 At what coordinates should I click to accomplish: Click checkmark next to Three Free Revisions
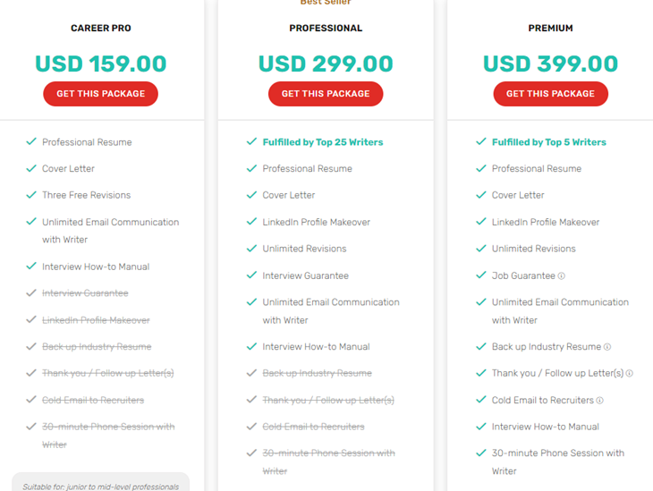tap(31, 194)
